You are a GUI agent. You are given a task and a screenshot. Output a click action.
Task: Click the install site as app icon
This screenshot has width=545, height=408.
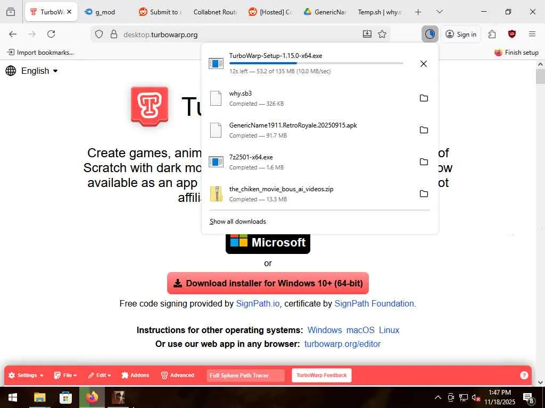point(367,34)
